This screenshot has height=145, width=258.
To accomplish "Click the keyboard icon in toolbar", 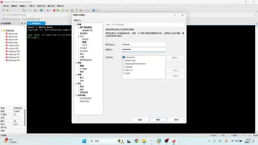I will [x=72, y=10].
